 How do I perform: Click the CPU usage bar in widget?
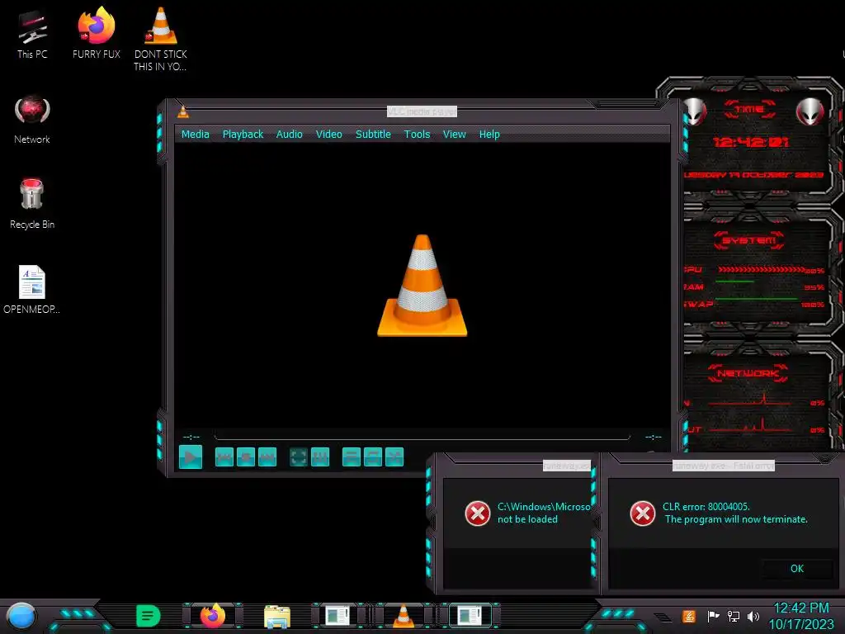click(762, 269)
